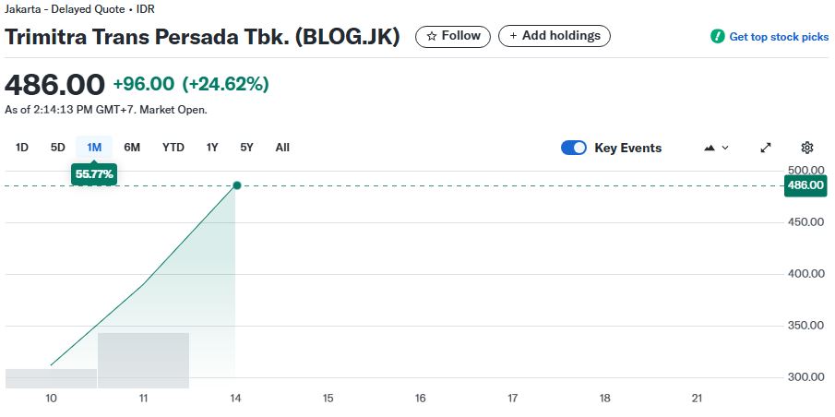Select the All time range
The height and width of the screenshot is (417, 835).
point(282,148)
